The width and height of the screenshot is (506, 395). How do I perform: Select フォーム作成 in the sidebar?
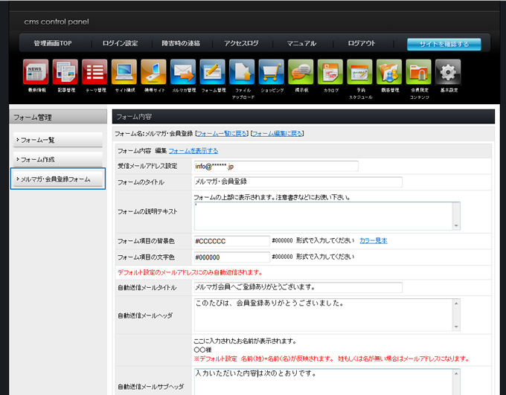click(57, 160)
